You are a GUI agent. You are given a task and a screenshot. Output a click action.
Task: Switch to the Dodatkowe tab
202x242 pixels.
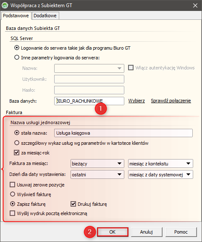point(45,16)
